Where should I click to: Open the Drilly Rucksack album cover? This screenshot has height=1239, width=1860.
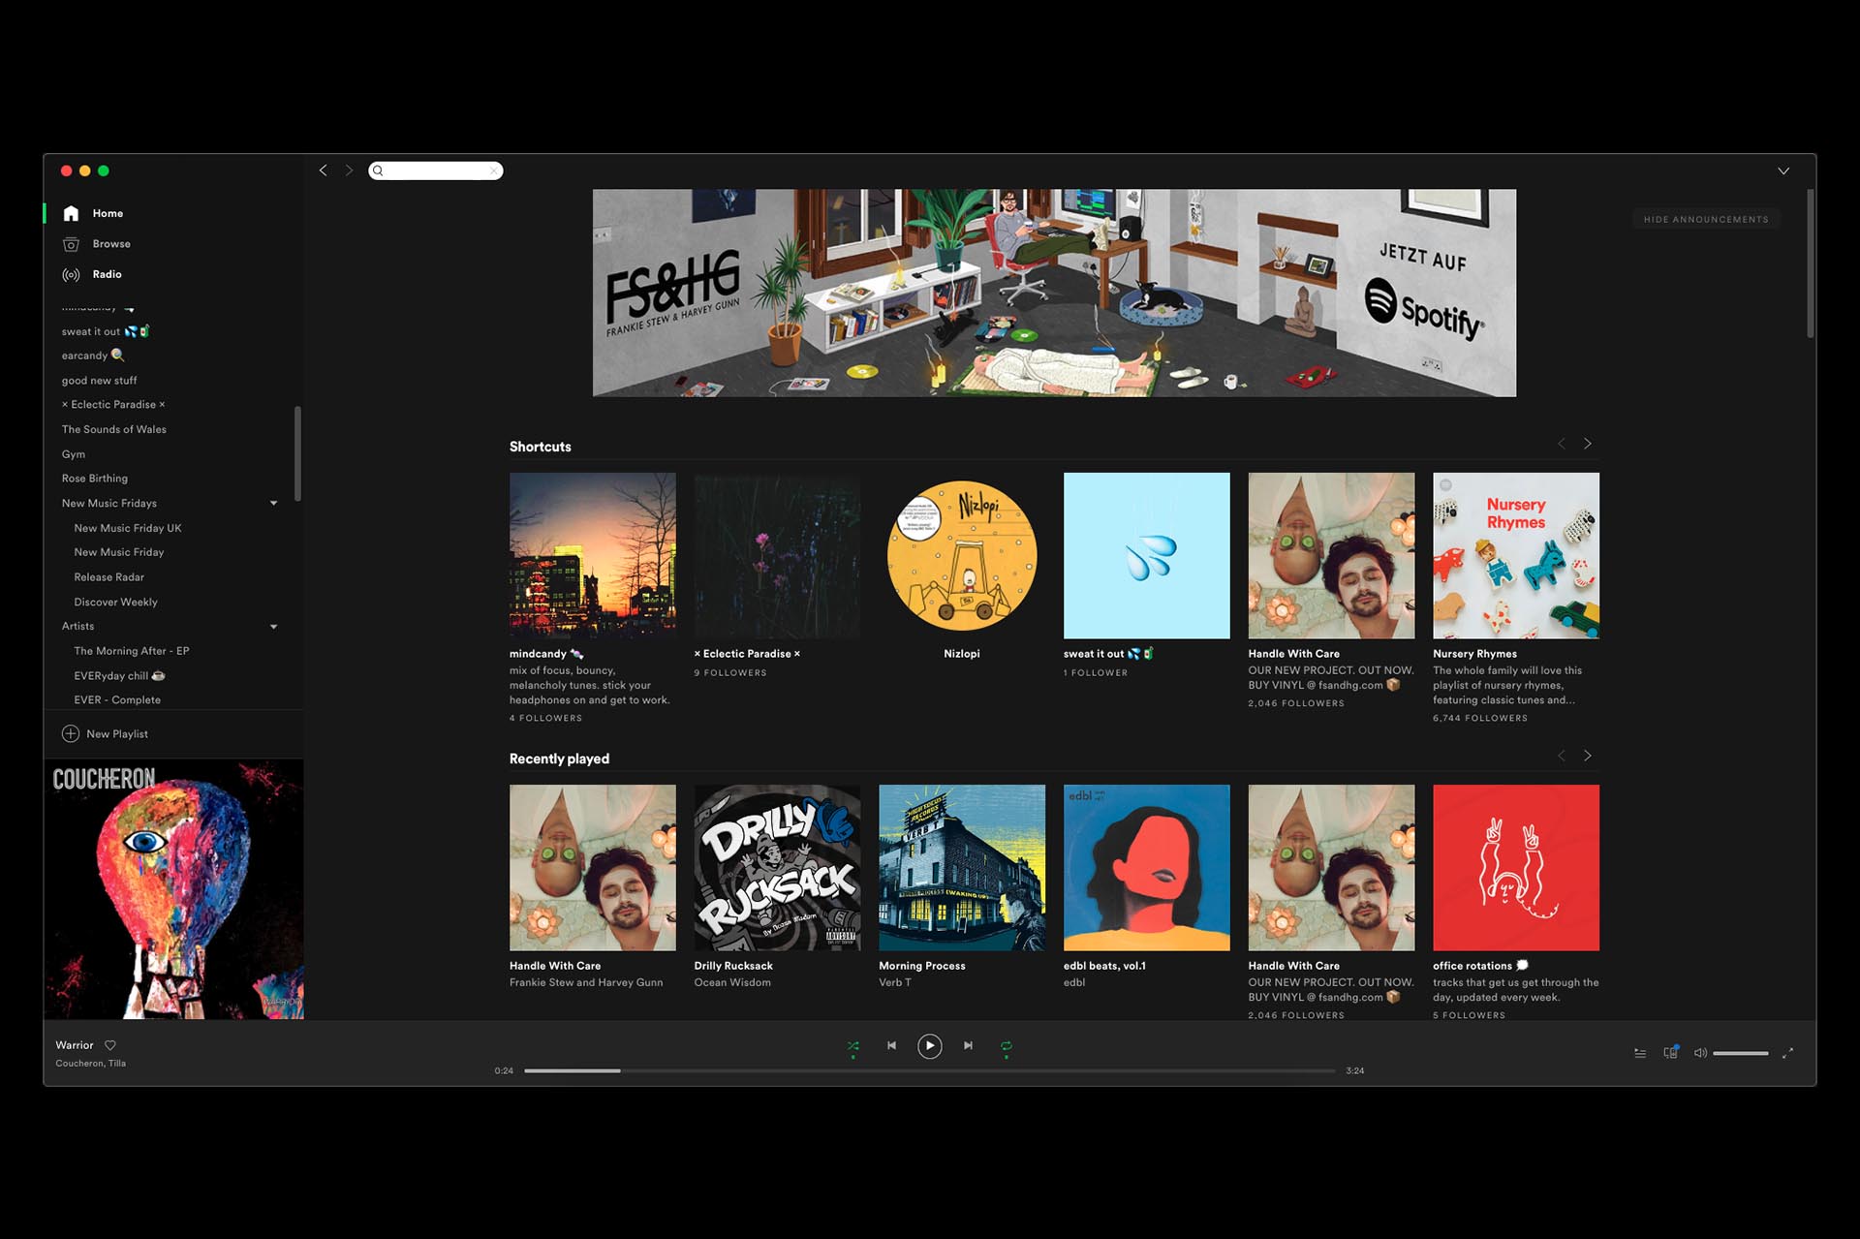pyautogui.click(x=777, y=867)
